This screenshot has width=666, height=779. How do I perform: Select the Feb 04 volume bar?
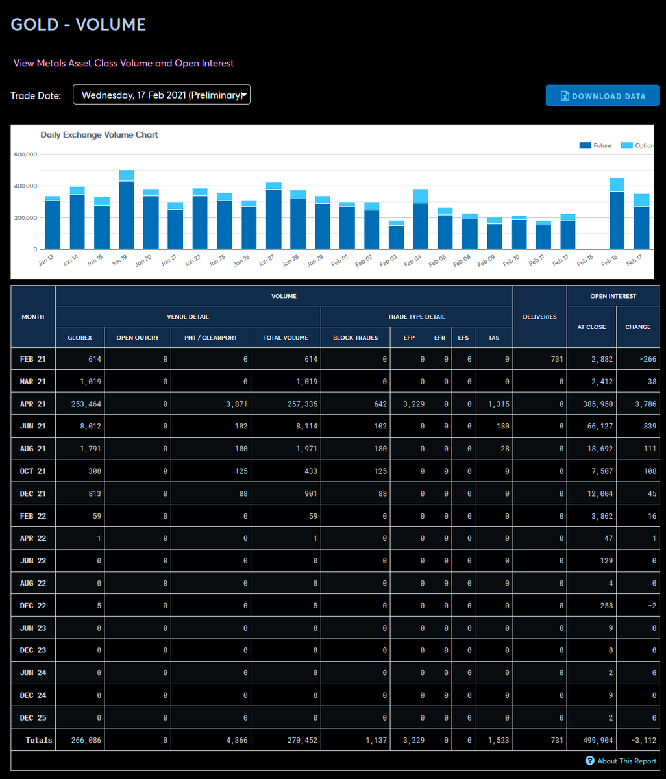(x=421, y=219)
